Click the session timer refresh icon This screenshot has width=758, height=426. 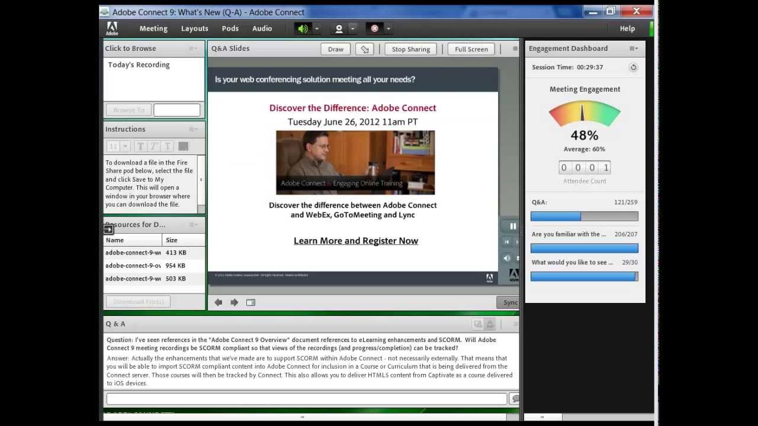click(x=633, y=67)
